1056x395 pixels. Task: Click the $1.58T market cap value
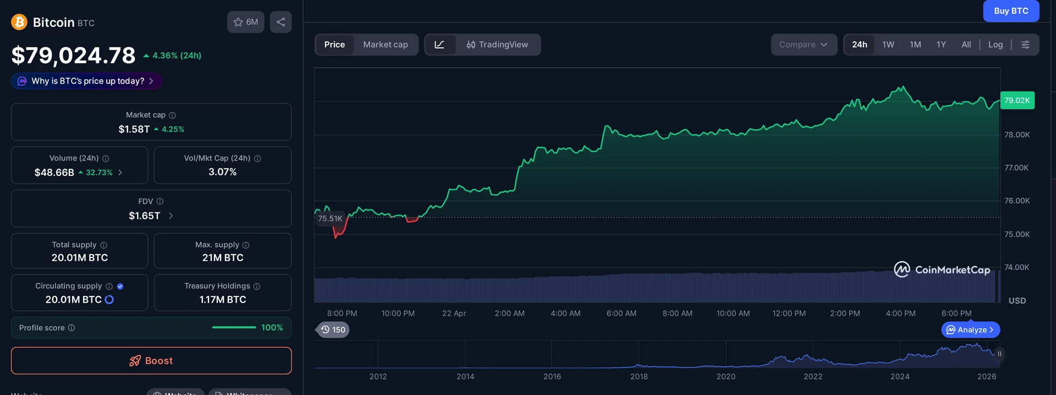pyautogui.click(x=134, y=129)
